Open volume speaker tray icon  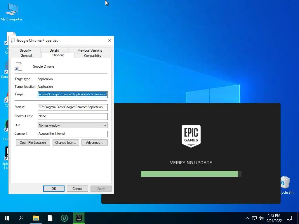(261, 218)
